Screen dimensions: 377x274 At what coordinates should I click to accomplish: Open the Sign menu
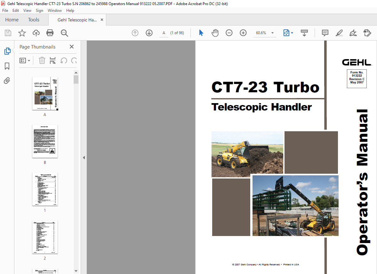pyautogui.click(x=39, y=11)
